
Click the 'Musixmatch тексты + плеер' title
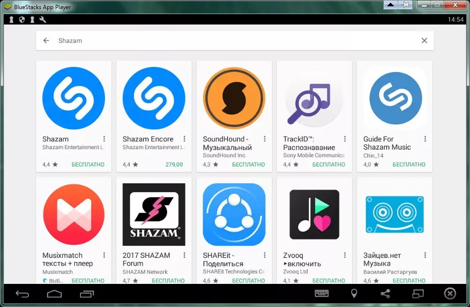(x=68, y=259)
